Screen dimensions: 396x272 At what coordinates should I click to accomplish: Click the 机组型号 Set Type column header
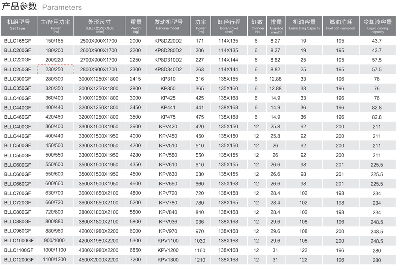18,25
